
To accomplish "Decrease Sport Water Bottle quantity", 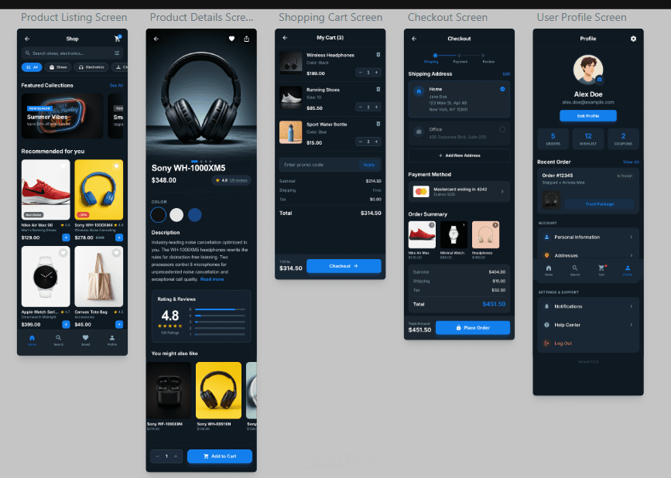I will [361, 142].
